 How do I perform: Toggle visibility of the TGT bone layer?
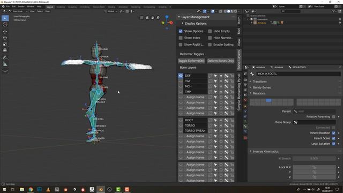point(181,81)
